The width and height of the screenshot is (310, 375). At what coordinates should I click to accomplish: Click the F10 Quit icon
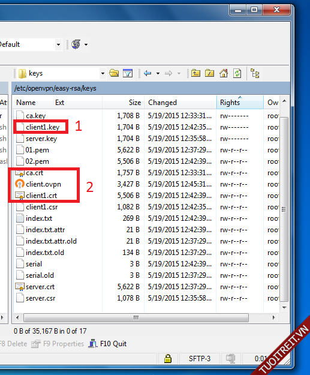tap(93, 344)
